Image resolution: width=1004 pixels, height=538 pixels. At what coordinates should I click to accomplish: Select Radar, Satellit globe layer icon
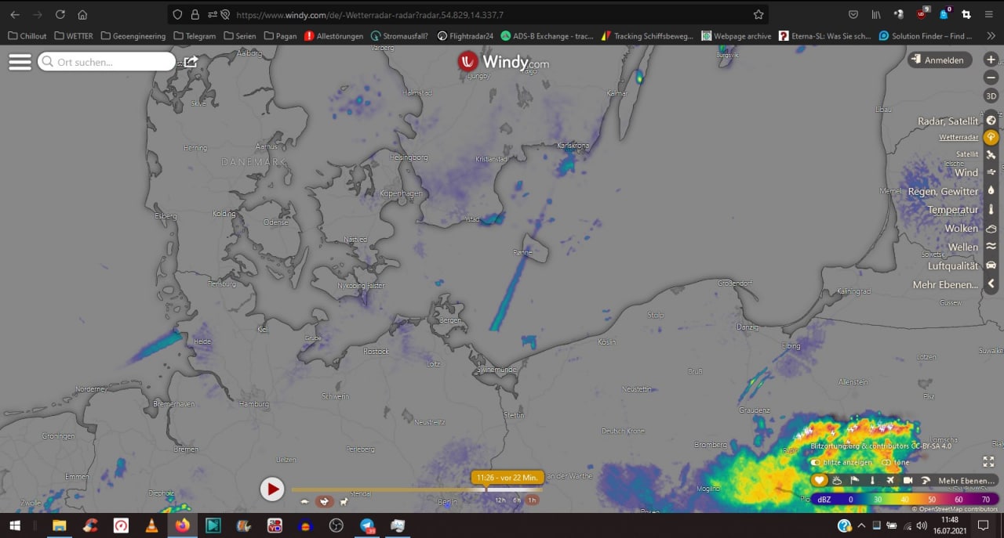point(991,121)
